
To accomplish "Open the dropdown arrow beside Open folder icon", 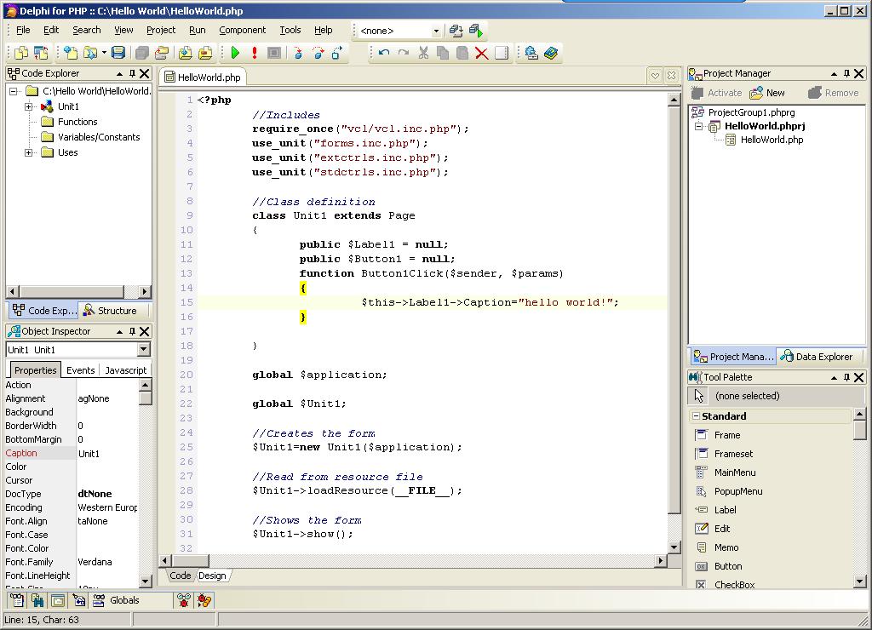I will [x=104, y=53].
